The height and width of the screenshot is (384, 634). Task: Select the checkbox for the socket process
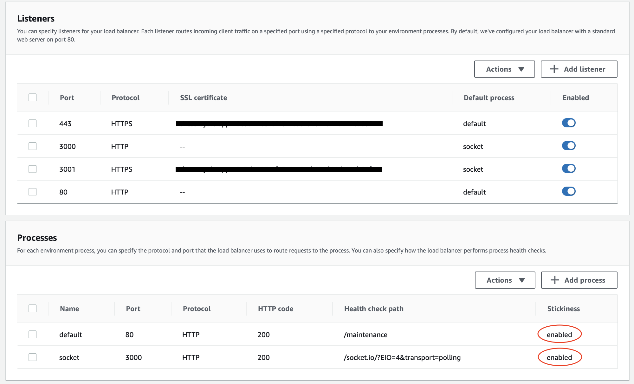(x=33, y=357)
